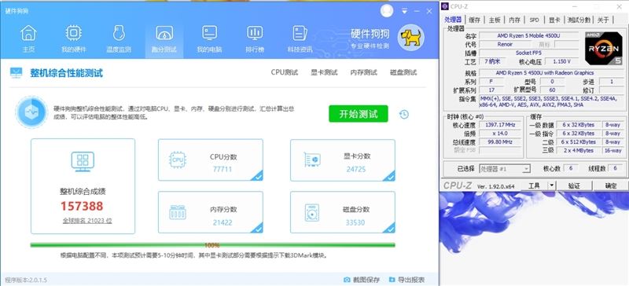Click the yellow dog mascot avatar

click(410, 37)
